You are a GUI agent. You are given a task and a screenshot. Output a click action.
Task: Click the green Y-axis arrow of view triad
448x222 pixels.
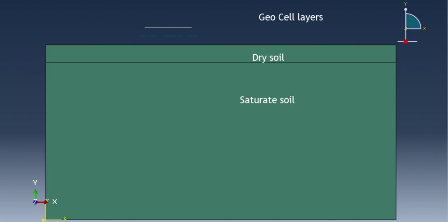point(35,194)
